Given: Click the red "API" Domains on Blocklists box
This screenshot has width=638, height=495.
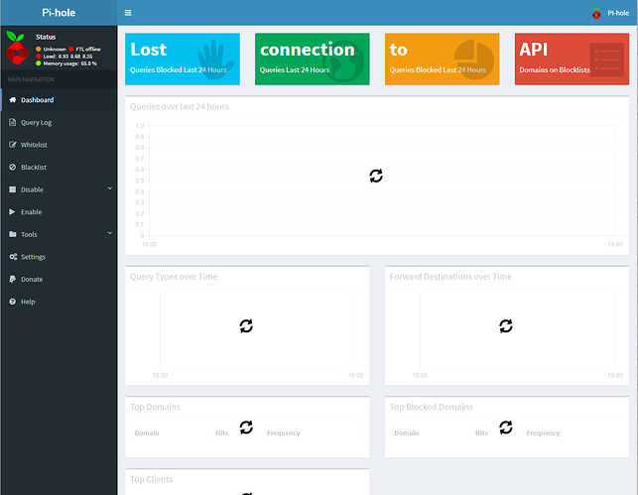Looking at the screenshot, I should pos(572,59).
